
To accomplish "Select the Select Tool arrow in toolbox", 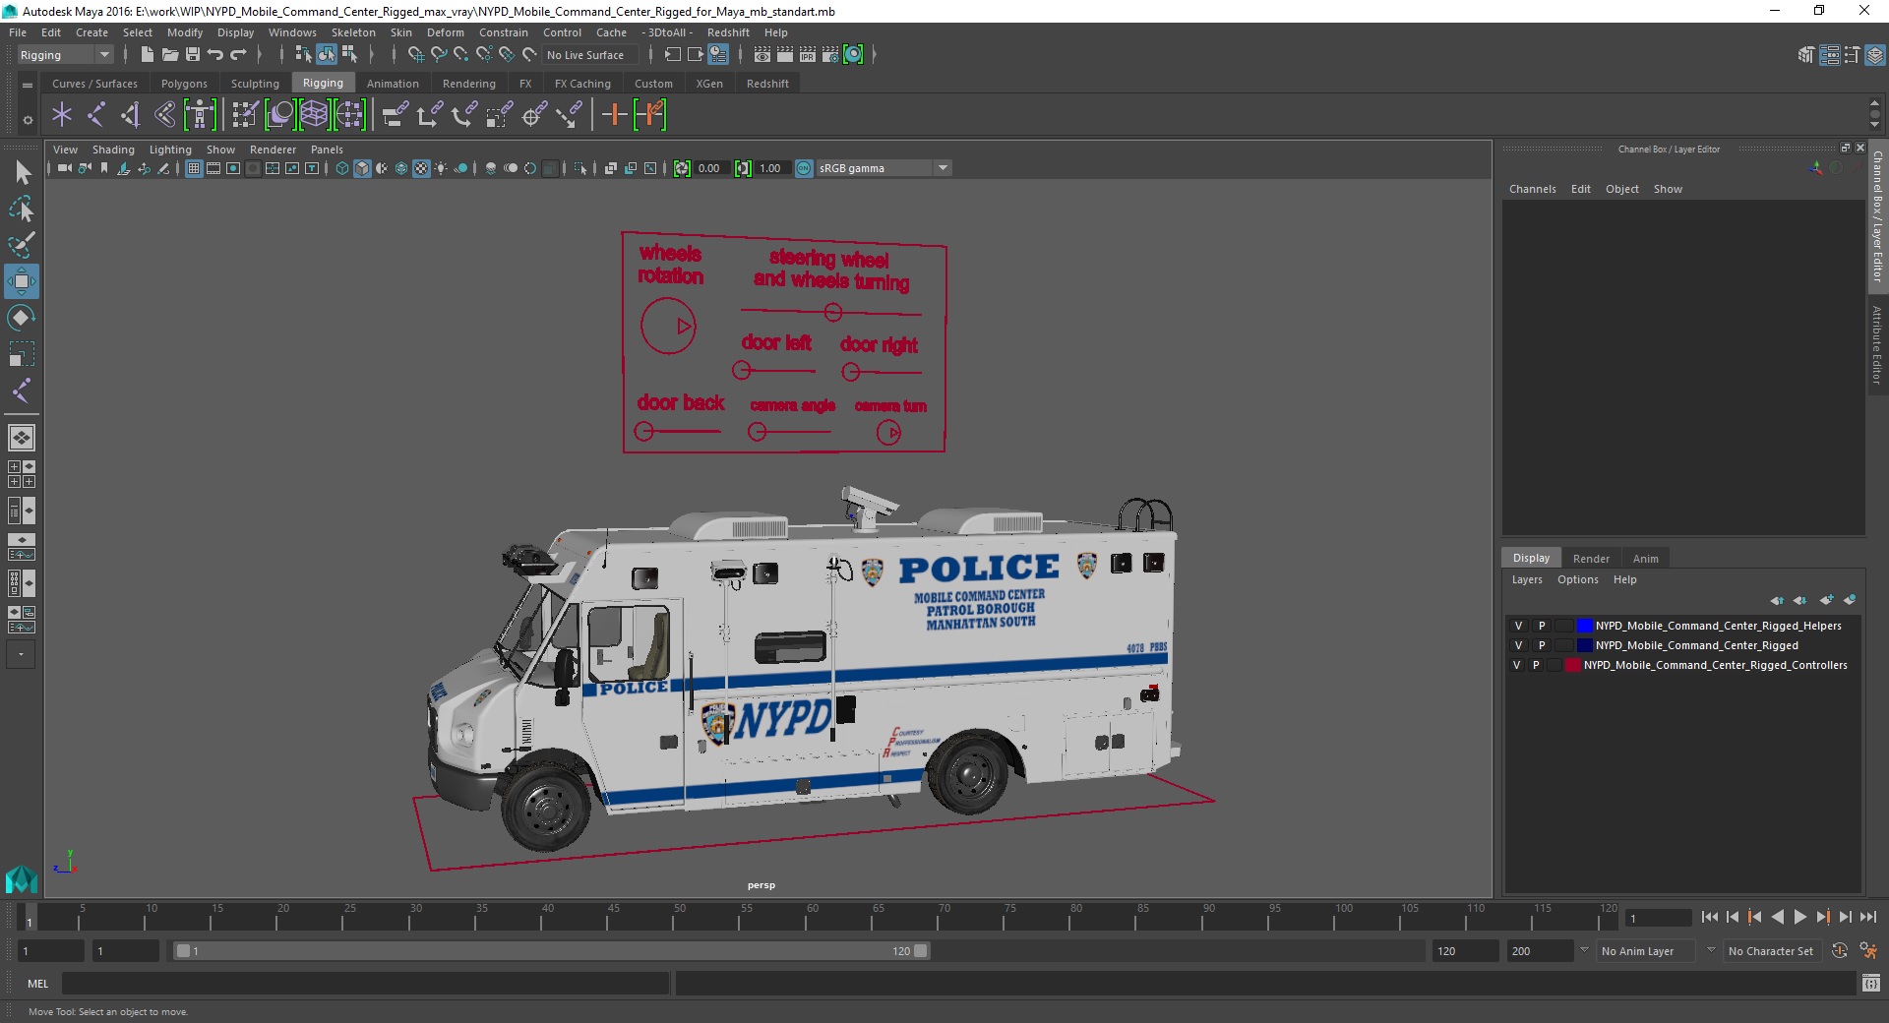I will [22, 173].
